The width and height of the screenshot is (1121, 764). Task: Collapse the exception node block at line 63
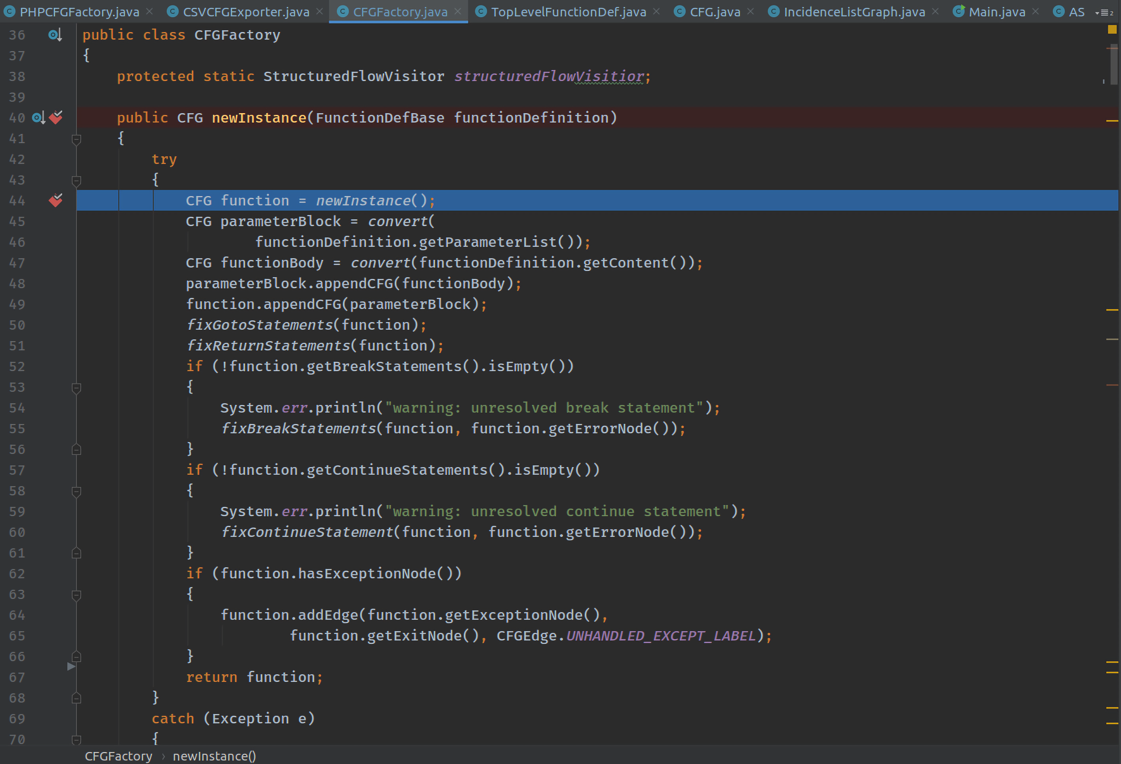[76, 595]
